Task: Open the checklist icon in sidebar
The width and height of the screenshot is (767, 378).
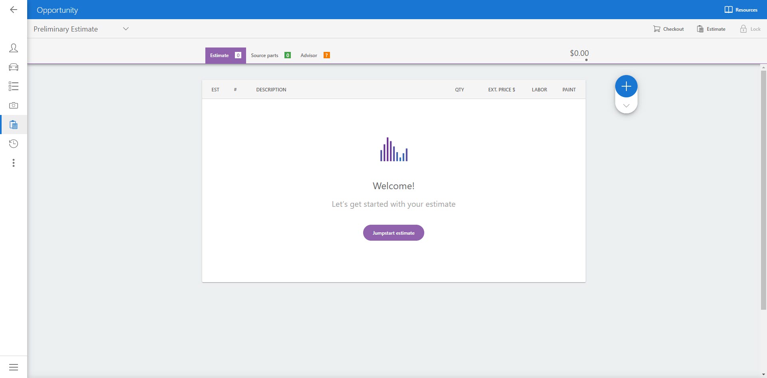Action: [14, 86]
